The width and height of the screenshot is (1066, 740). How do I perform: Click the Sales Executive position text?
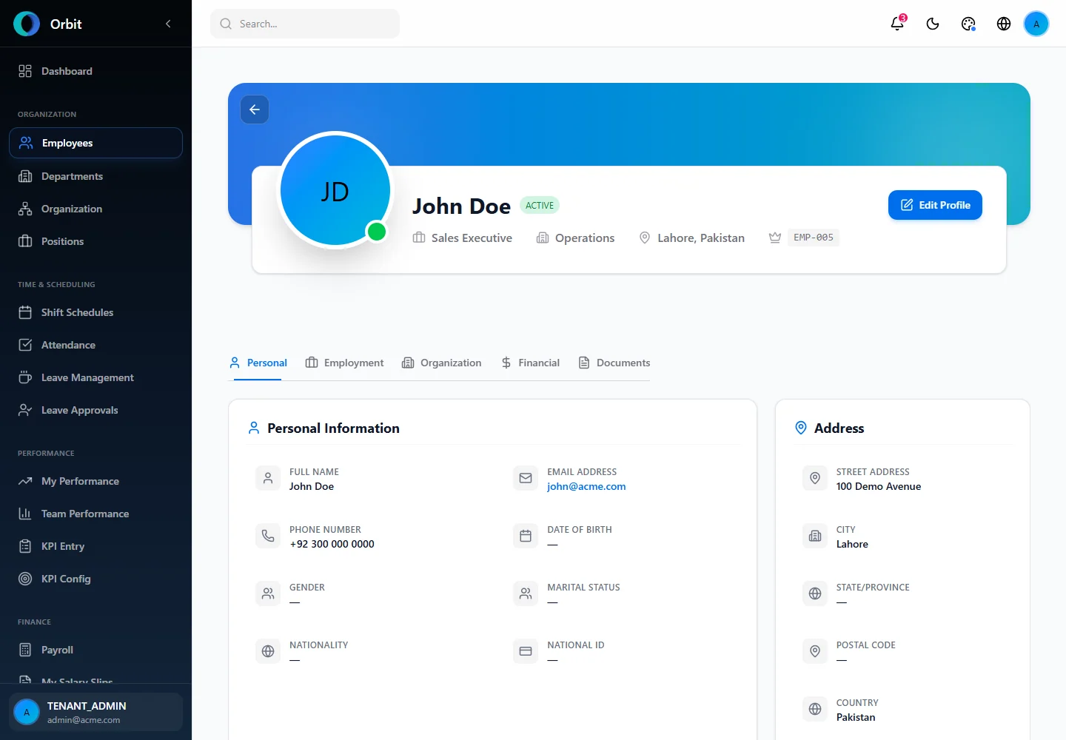coord(472,238)
